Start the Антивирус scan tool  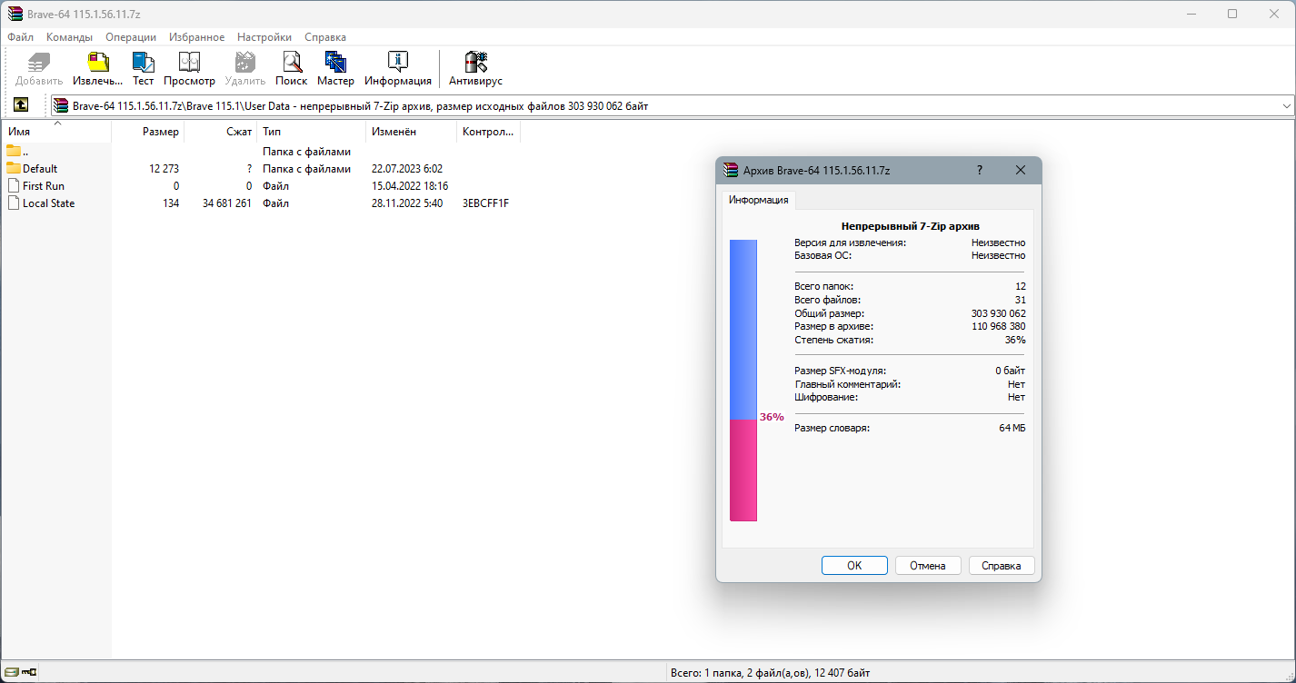(x=475, y=69)
